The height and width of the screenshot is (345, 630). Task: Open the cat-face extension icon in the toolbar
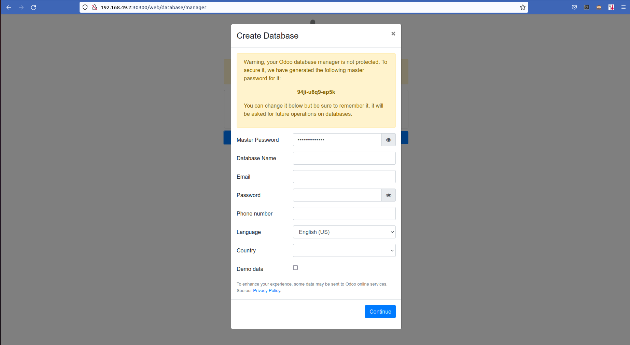click(599, 7)
